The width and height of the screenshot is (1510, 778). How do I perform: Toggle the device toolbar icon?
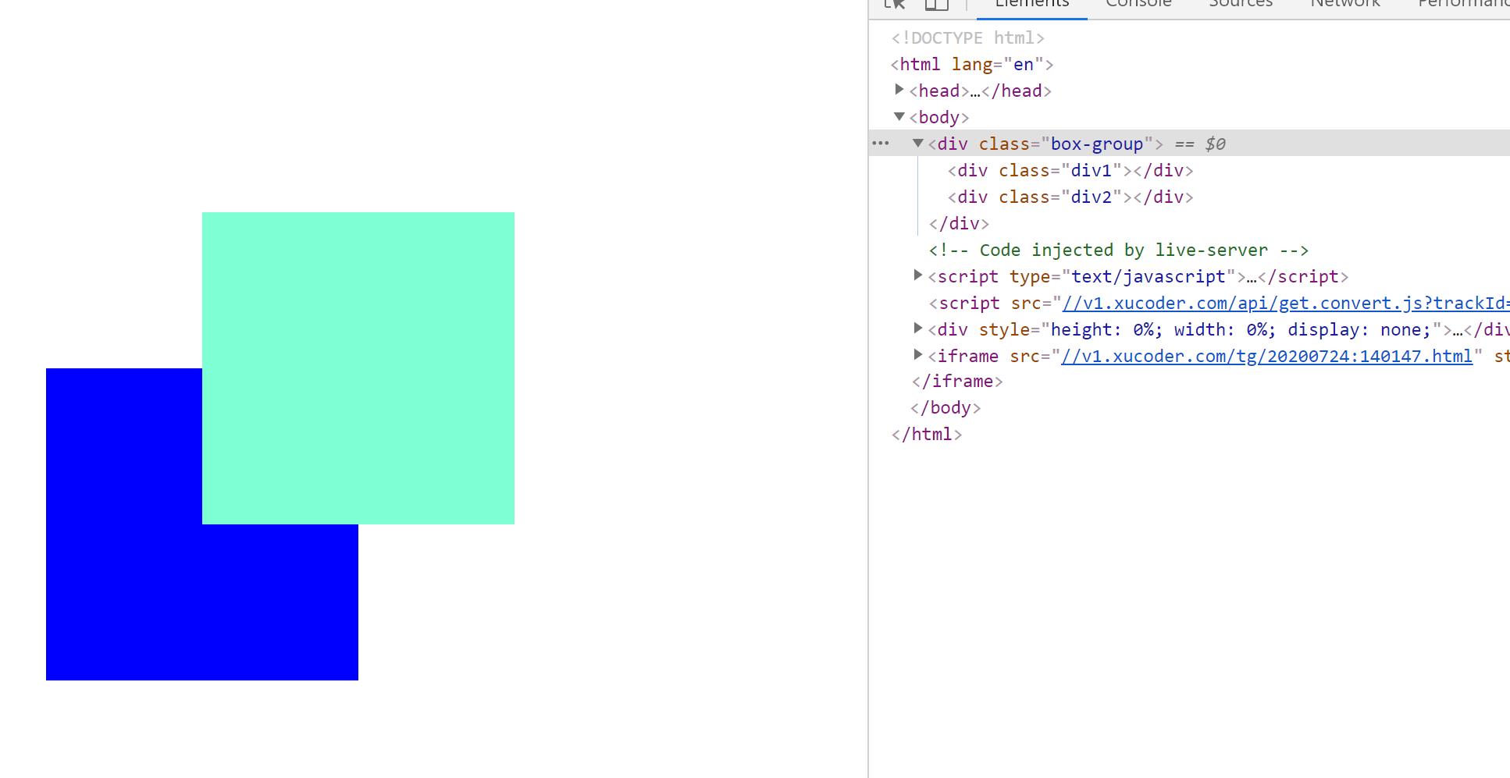pos(936,4)
